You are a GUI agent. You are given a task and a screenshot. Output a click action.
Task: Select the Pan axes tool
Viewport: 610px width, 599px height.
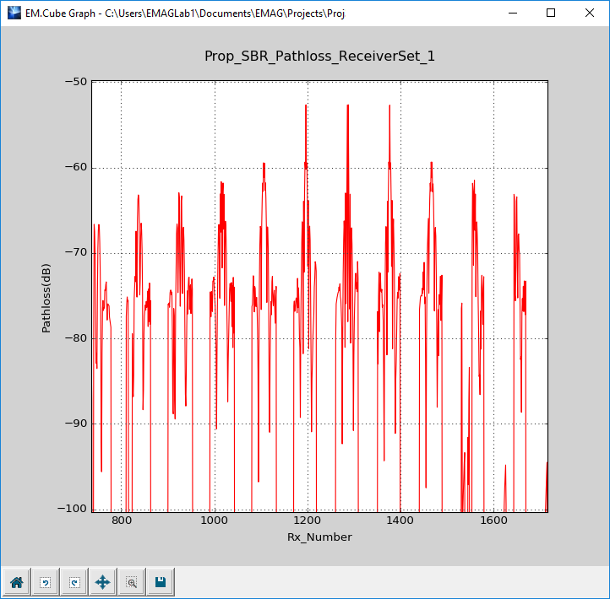[x=102, y=582]
